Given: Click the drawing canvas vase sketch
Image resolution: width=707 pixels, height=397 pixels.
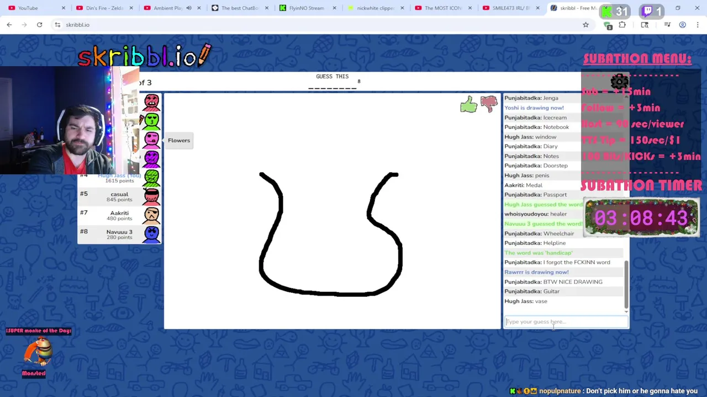Looking at the screenshot, I should click(331, 234).
